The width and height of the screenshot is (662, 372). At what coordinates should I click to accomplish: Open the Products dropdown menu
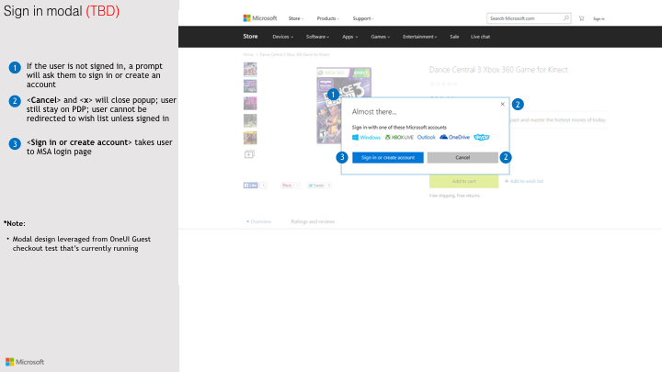point(328,18)
